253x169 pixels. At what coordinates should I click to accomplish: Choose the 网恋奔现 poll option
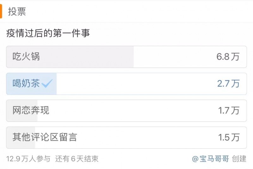point(31,110)
